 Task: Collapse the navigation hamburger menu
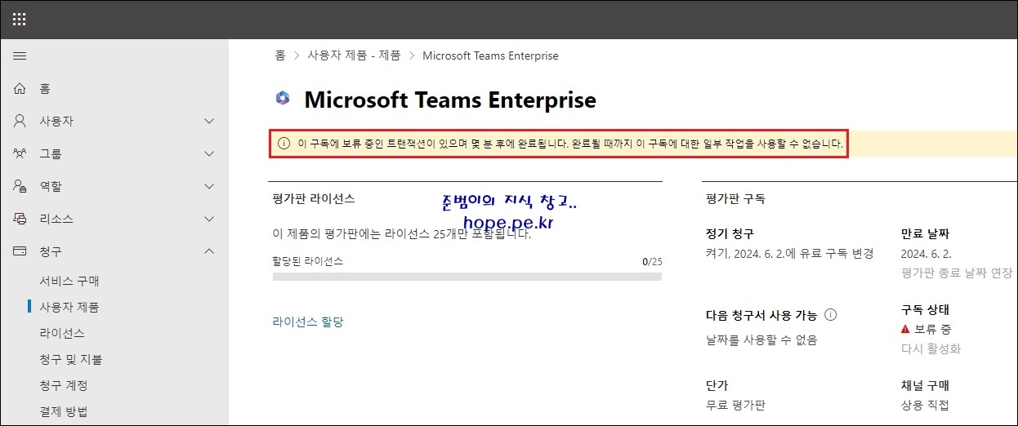coord(20,56)
